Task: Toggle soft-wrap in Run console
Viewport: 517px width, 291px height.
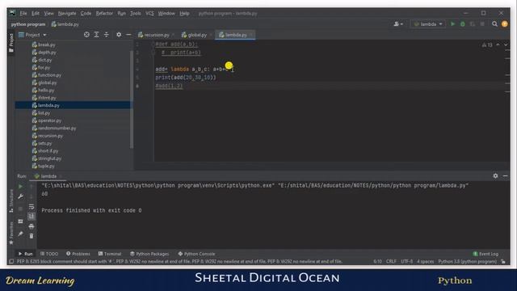Action: (x=32, y=207)
